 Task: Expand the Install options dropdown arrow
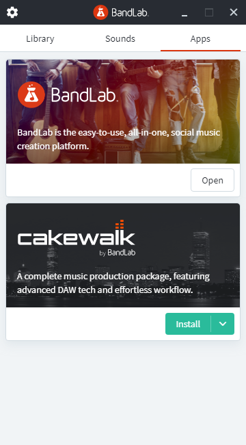pos(223,324)
